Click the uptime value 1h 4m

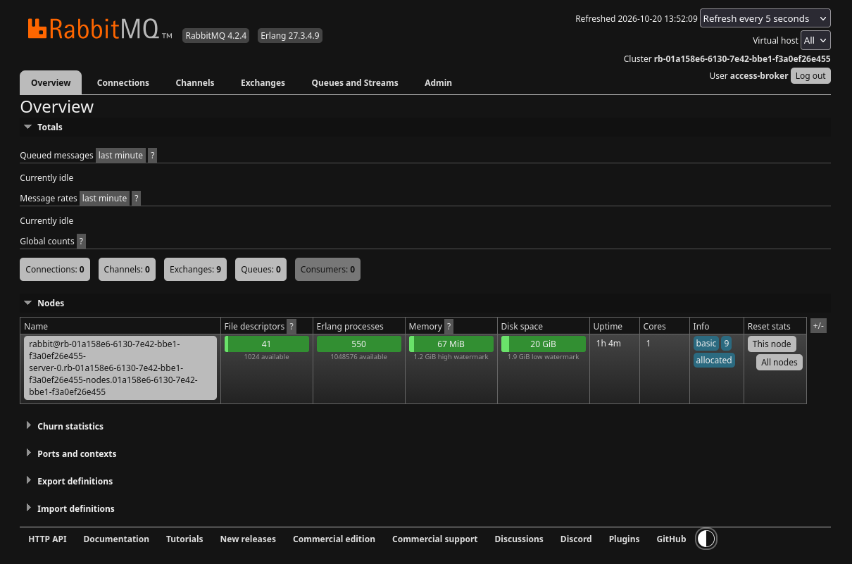point(608,344)
